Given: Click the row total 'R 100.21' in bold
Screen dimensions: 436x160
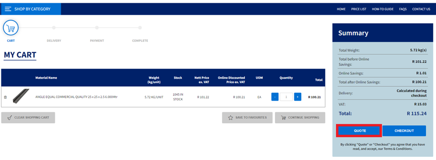Looking at the screenshot, I should coord(314,97).
